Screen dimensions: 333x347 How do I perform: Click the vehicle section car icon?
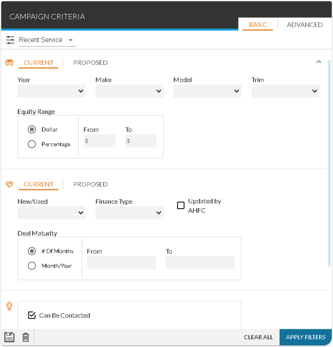pos(9,63)
